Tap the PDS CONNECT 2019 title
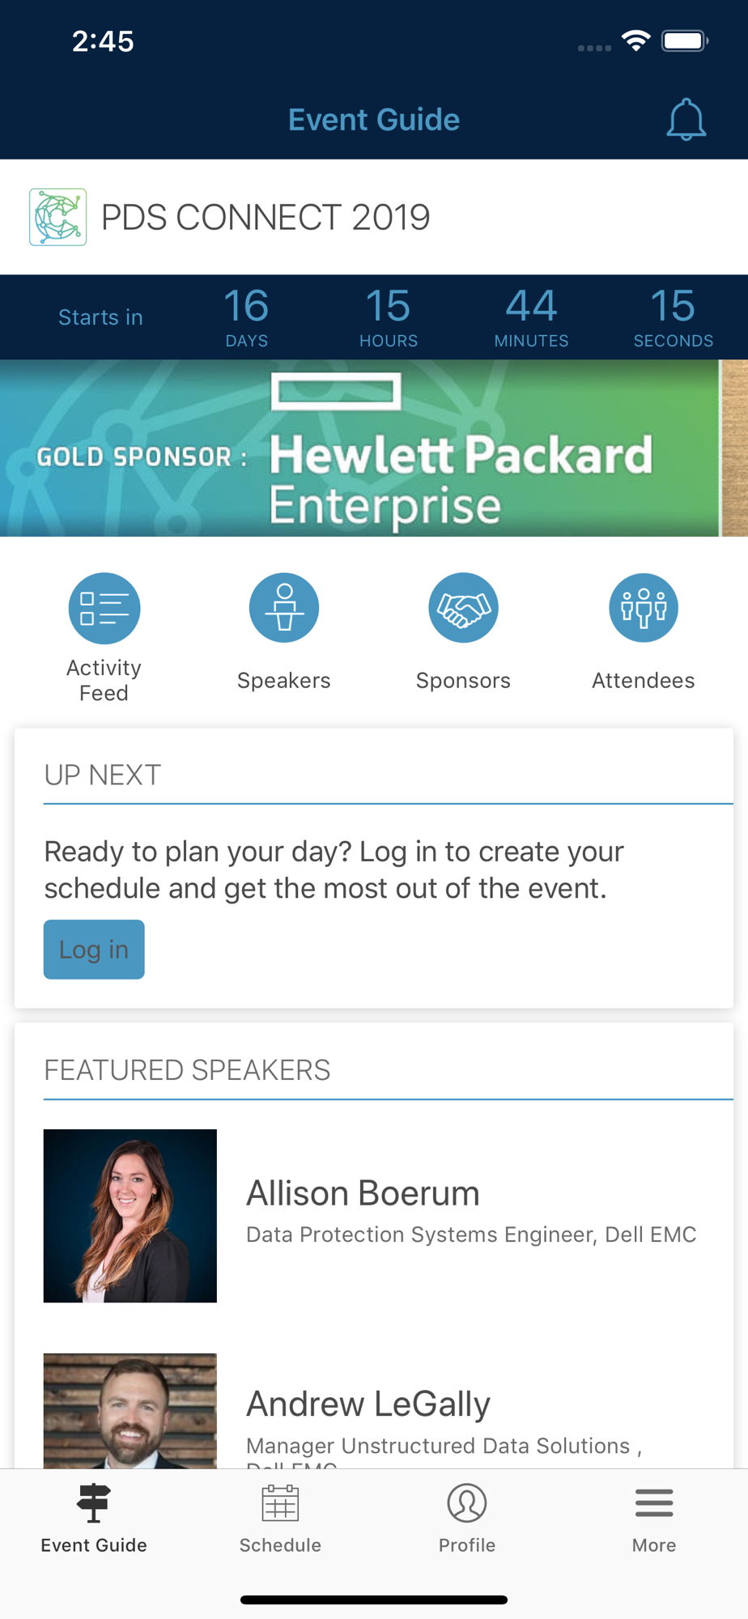The image size is (748, 1619). 266,217
